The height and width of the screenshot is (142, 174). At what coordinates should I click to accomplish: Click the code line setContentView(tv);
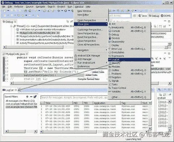coord(40,75)
